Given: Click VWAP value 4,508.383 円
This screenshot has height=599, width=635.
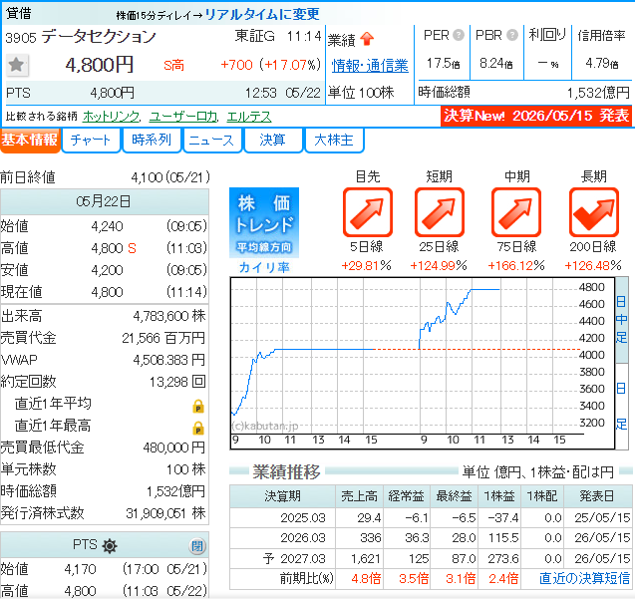Looking at the screenshot, I should 169,360.
